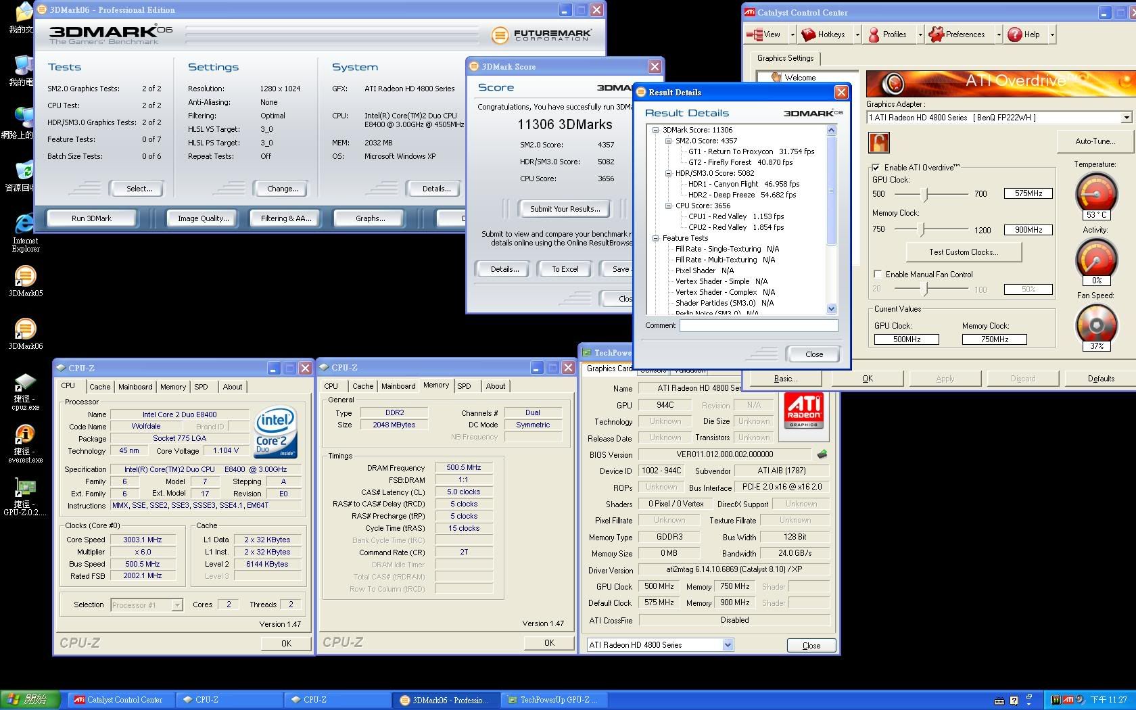Click the ATI Overdrive lock icon

click(878, 142)
